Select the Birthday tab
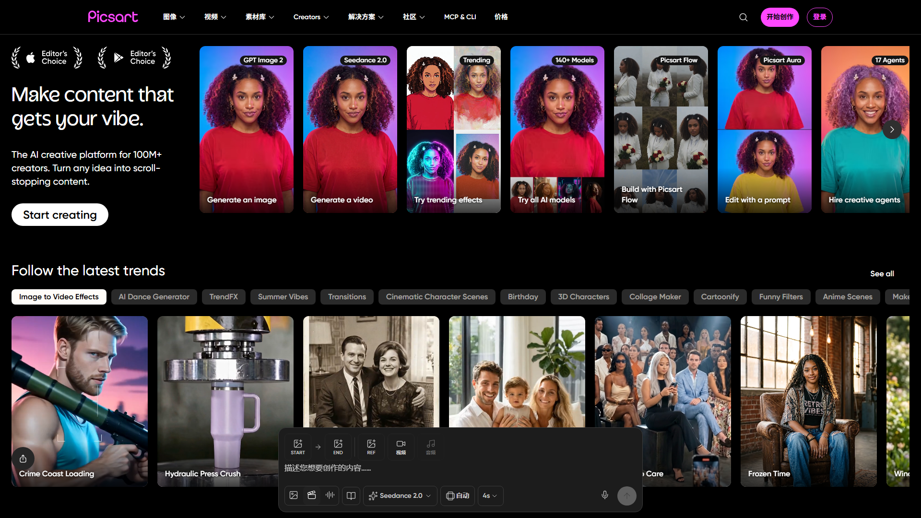The height and width of the screenshot is (518, 921). 523,297
